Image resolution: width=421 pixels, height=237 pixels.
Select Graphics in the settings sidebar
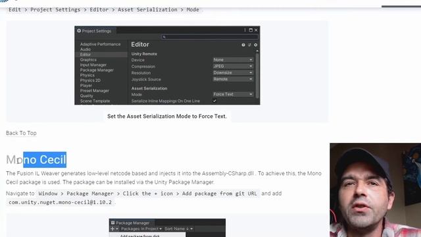88,60
